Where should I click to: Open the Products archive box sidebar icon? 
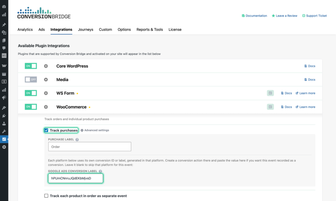(4, 74)
